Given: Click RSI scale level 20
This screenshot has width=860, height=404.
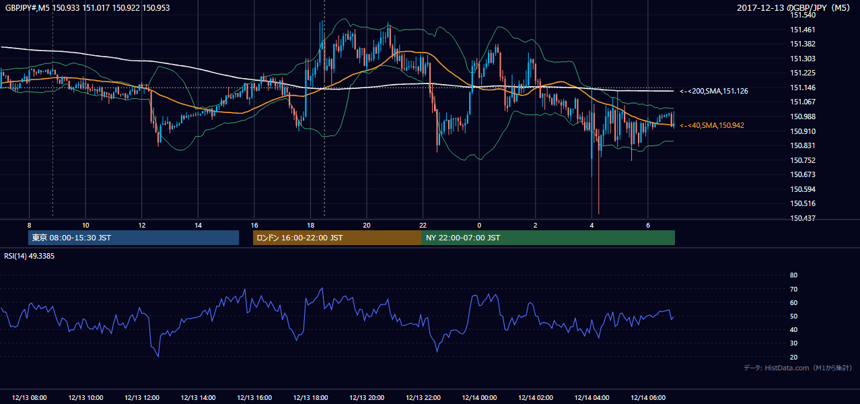Looking at the screenshot, I should tap(793, 357).
